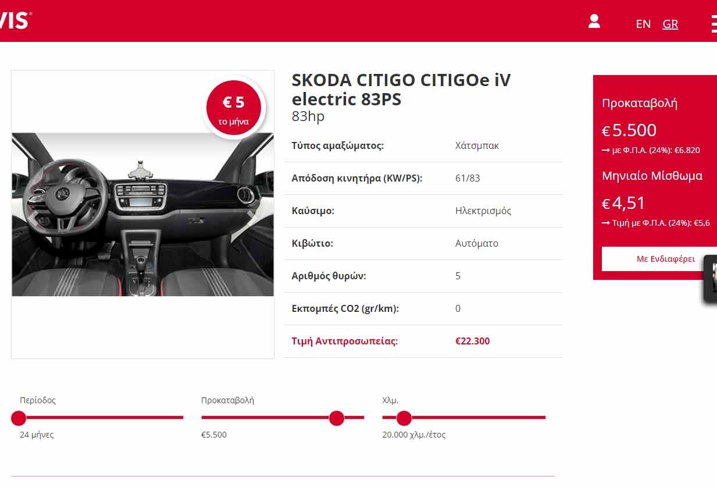Click the Χάτσμπακ value

[477, 145]
